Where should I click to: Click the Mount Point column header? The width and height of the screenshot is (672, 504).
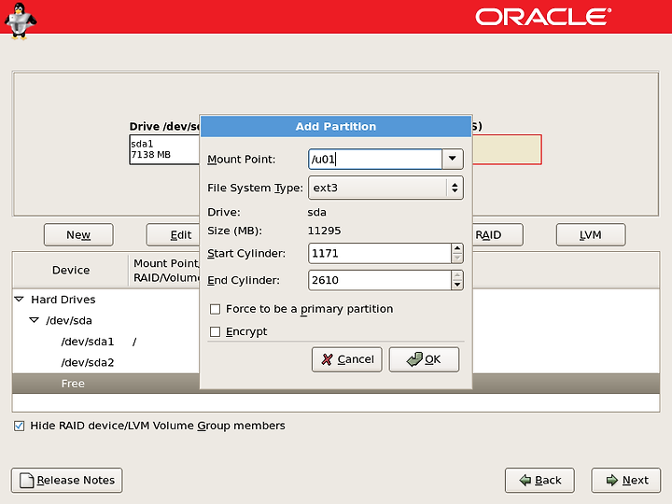164,270
